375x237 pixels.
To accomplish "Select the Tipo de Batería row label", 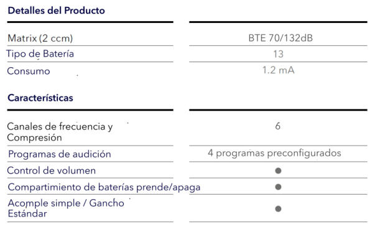I will [x=40, y=53].
